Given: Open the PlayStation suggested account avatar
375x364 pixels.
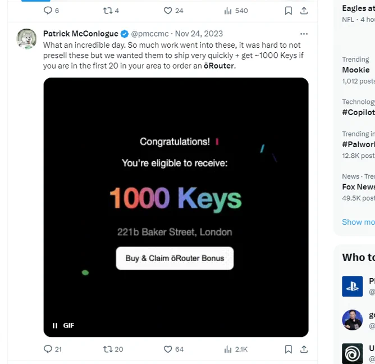Looking at the screenshot, I should pos(353,286).
